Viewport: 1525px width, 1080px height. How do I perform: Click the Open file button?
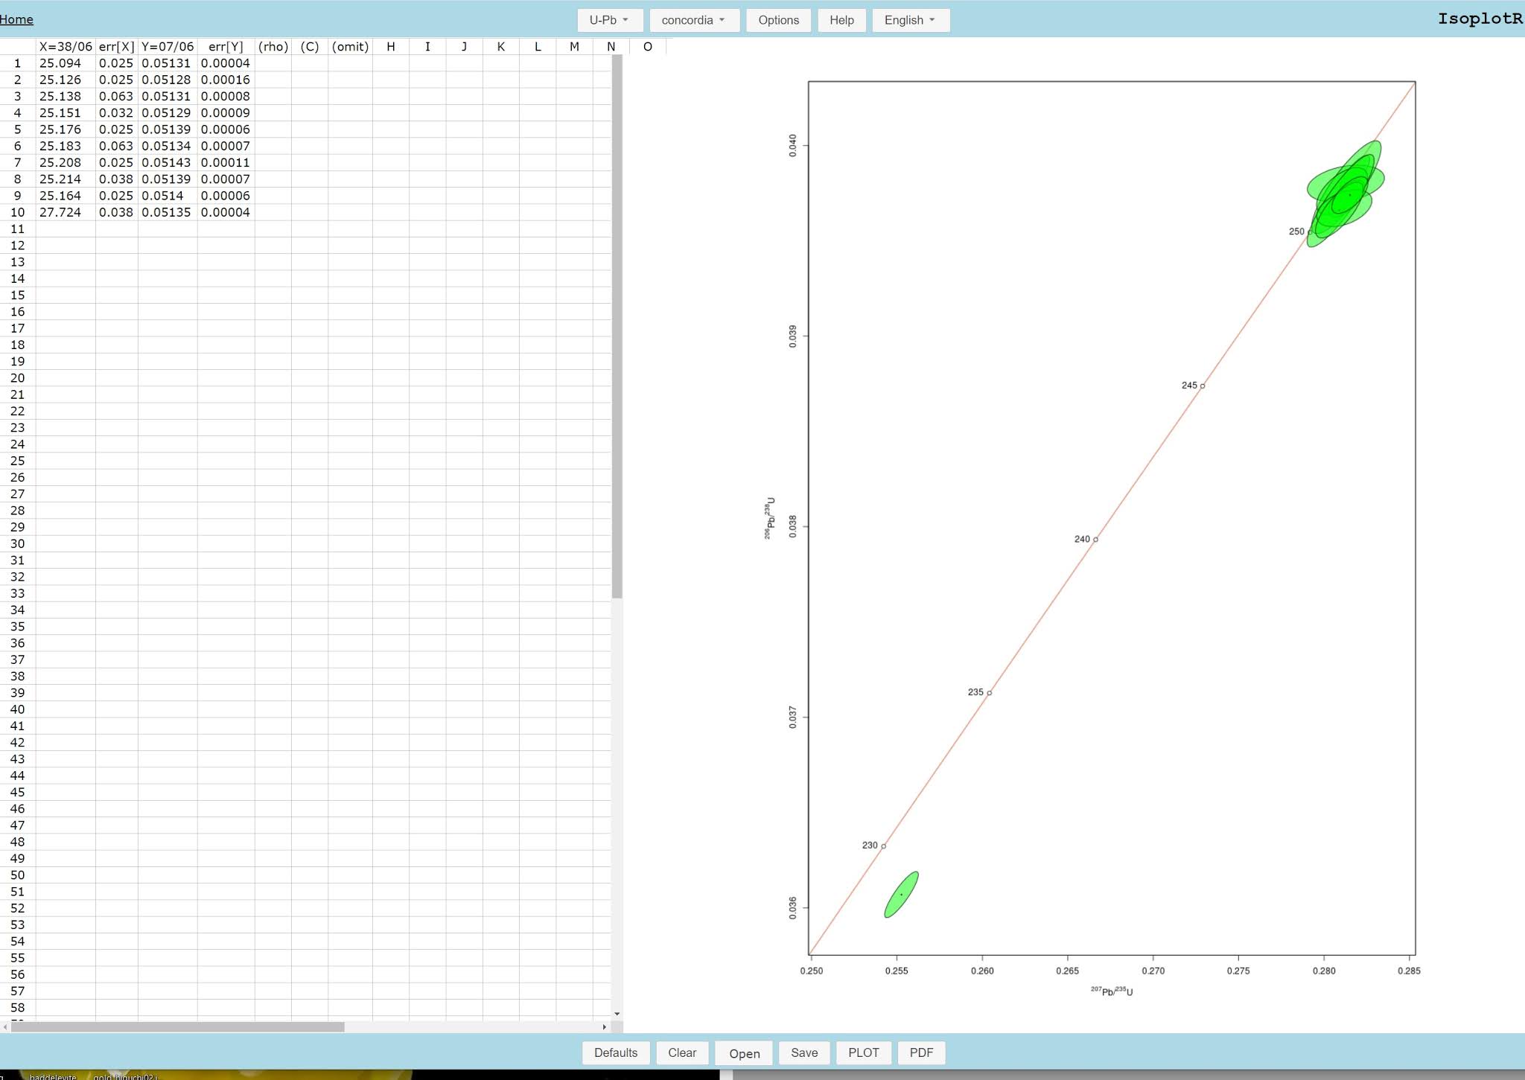(x=744, y=1053)
